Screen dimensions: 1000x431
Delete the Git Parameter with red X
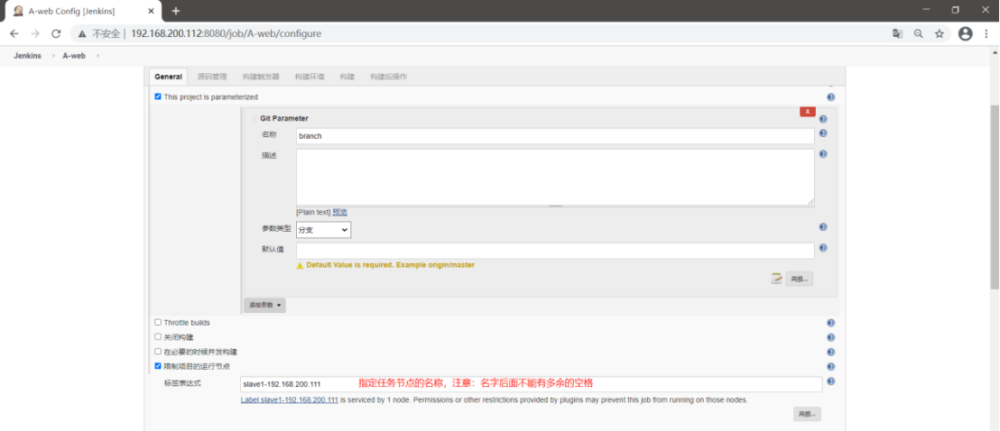click(x=808, y=112)
